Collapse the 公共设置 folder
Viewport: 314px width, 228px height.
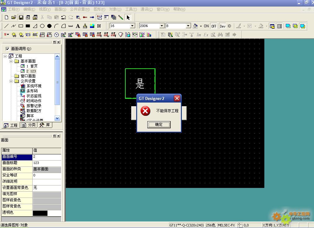pyautogui.click(x=11, y=81)
